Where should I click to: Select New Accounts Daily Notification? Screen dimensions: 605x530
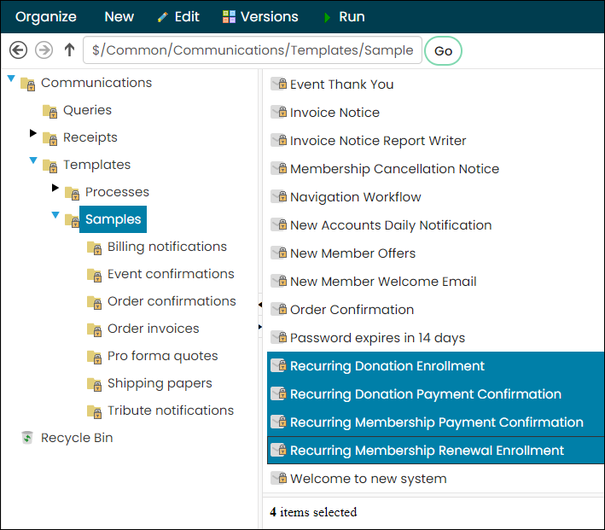391,225
